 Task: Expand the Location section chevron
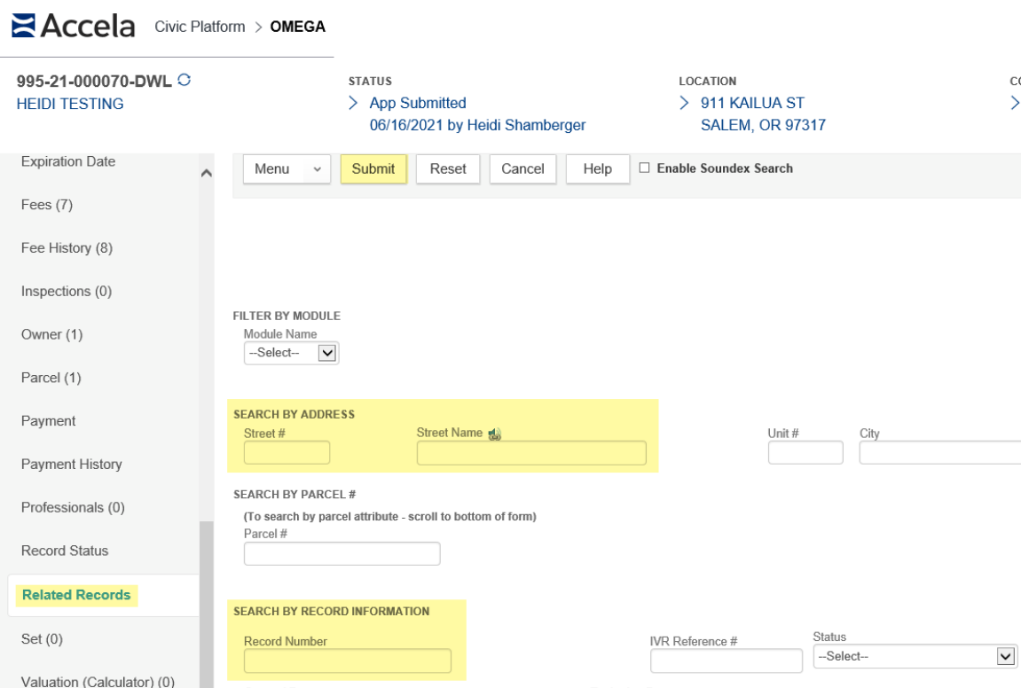tap(683, 104)
